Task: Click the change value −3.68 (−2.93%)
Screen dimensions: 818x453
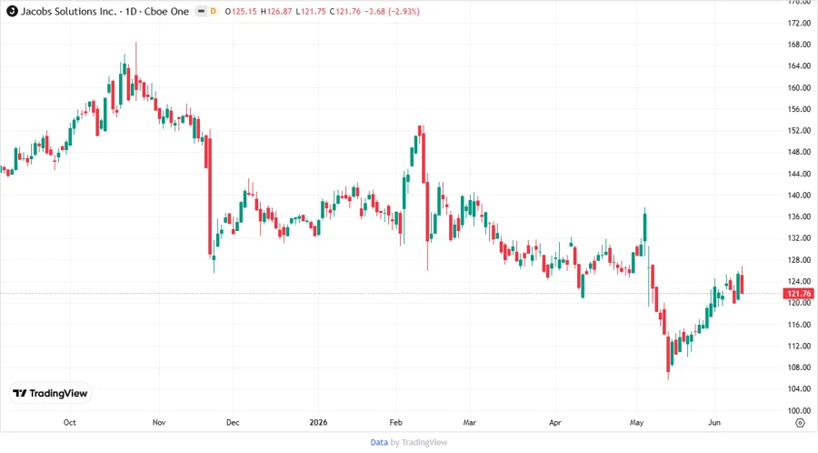Action: coord(393,12)
